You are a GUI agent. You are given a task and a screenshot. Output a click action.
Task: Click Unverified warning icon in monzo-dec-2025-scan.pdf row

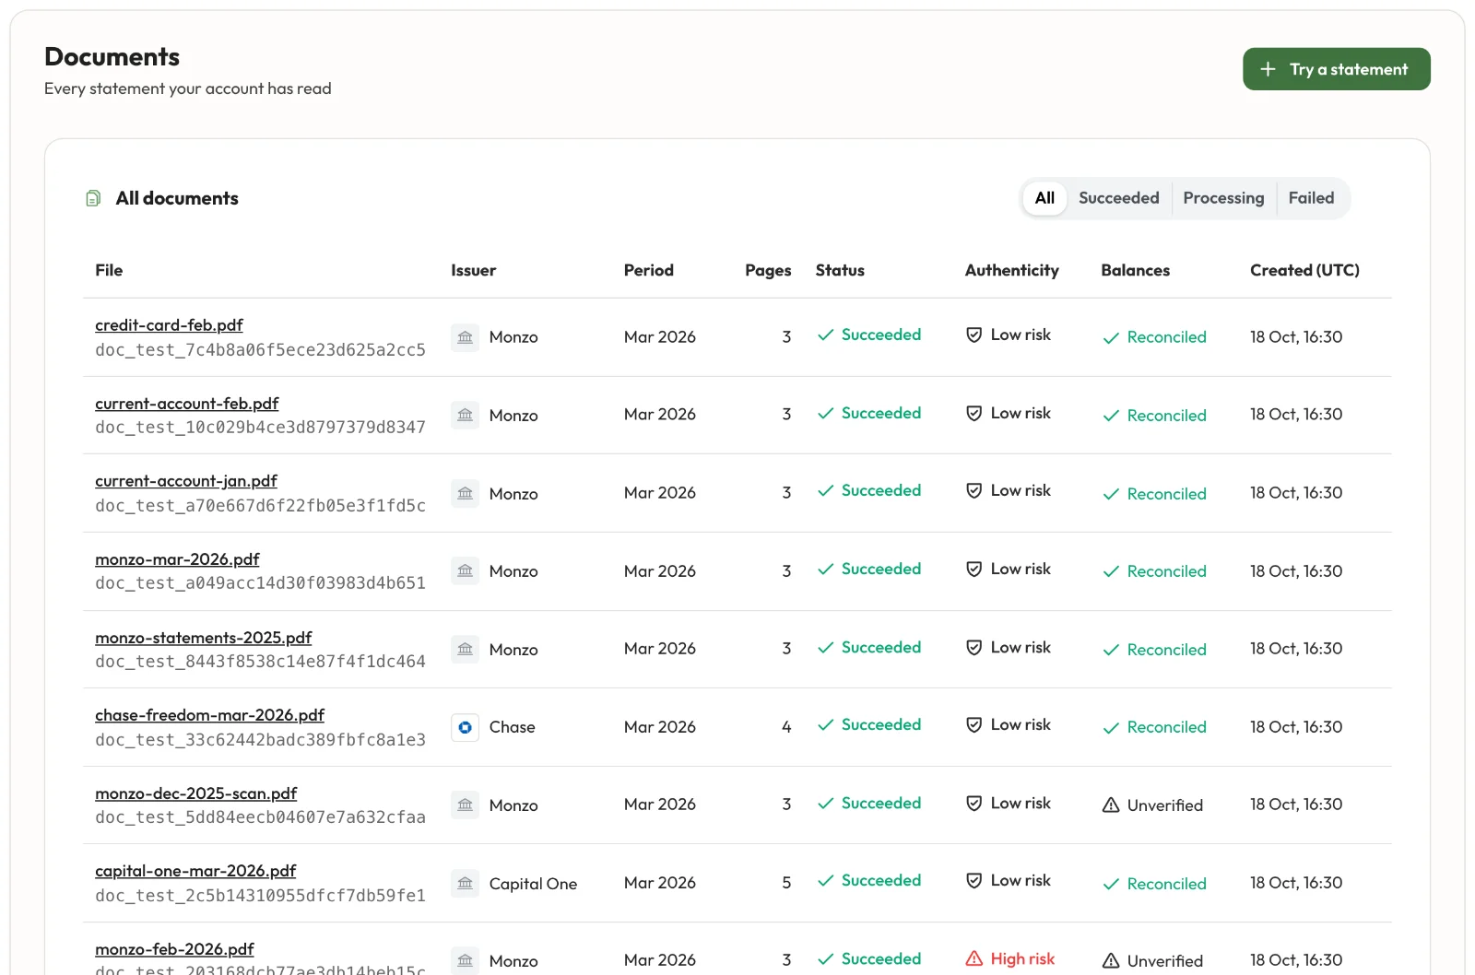click(x=1111, y=805)
